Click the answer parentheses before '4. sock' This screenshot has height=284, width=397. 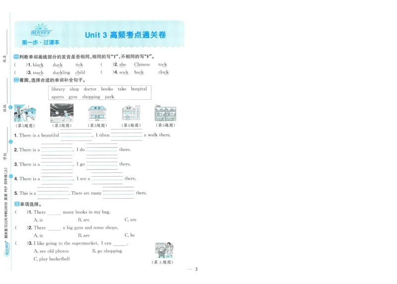(x=107, y=72)
